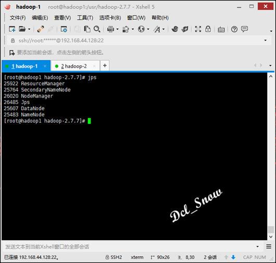Click the color scheme icon
276x263 pixels.
coord(126,29)
